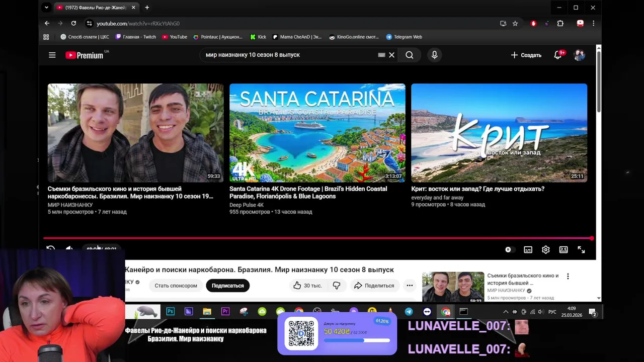The height and width of the screenshot is (362, 644).
Task: Open Спосіб сплати | ЦКС bookmark
Action: 85,37
